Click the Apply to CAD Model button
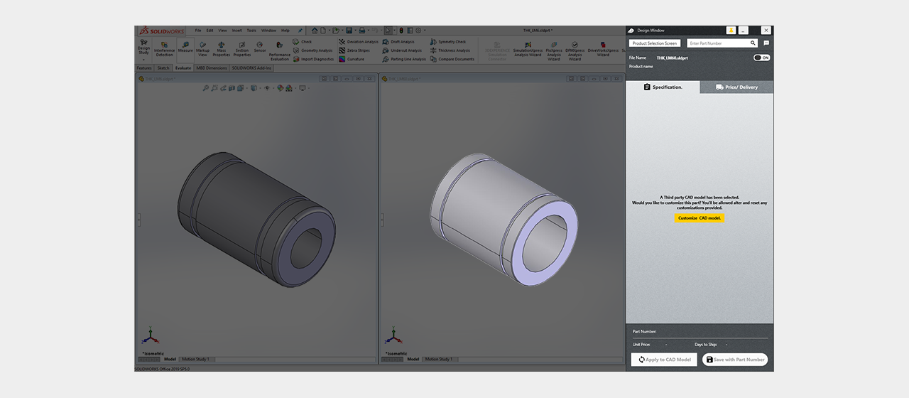 [664, 360]
